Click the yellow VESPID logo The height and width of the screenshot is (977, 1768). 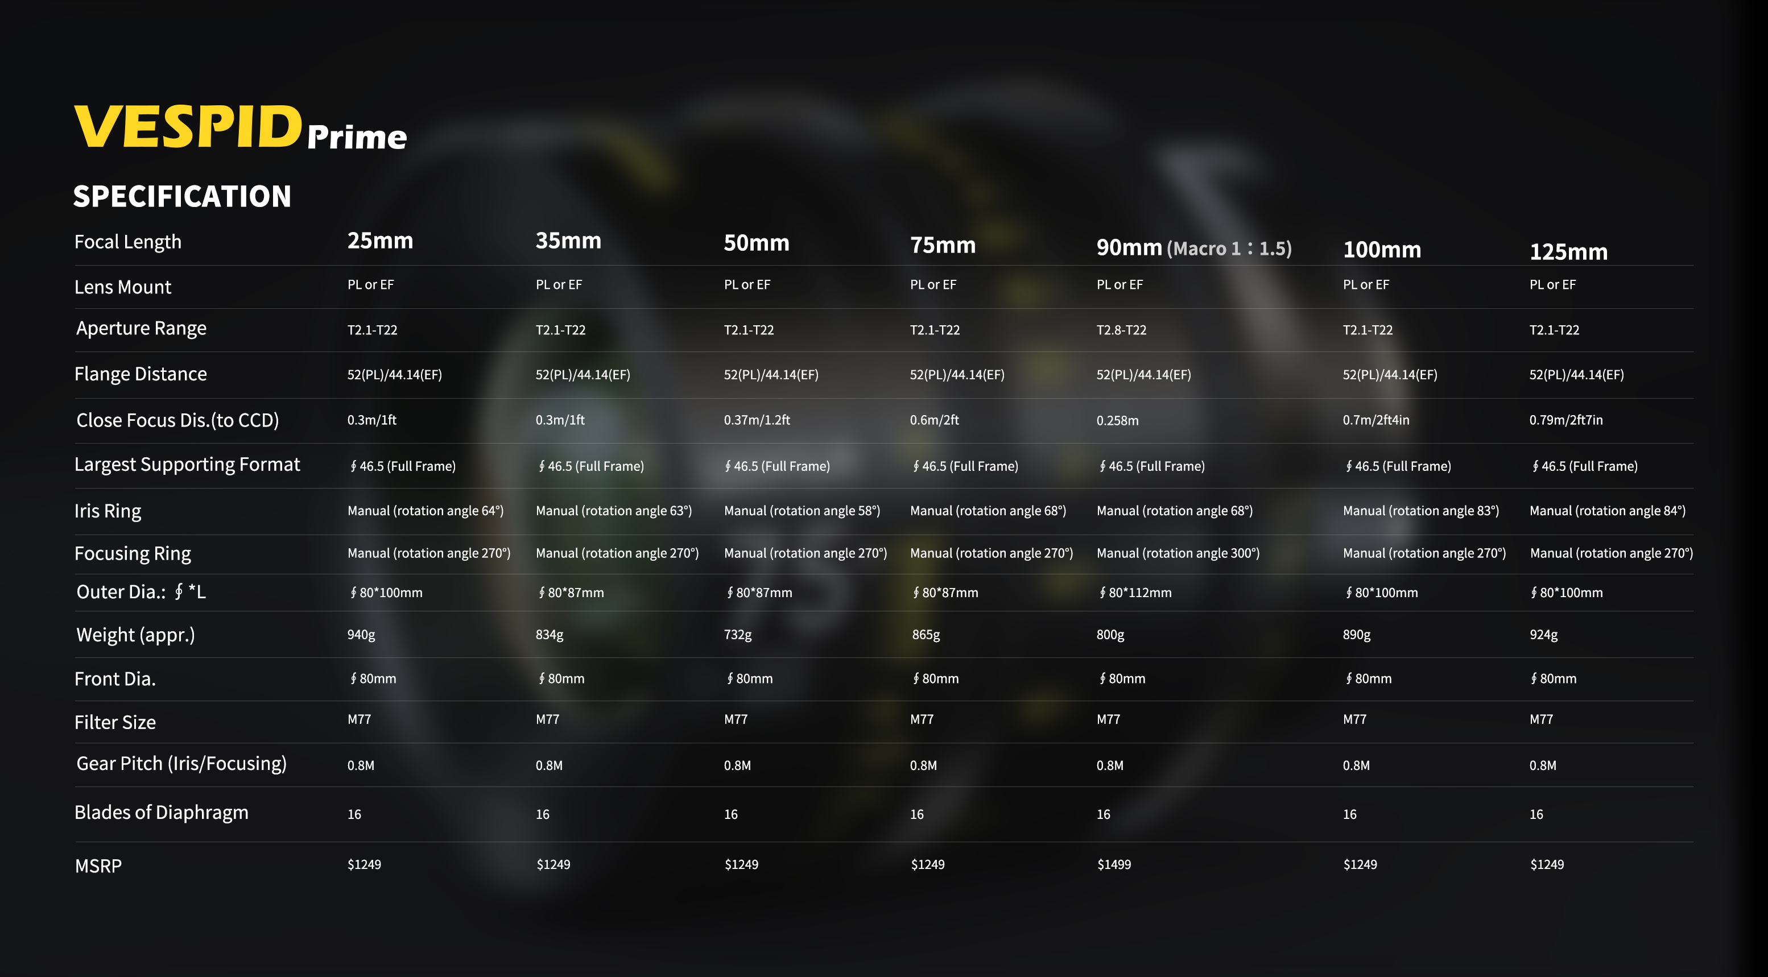187,127
